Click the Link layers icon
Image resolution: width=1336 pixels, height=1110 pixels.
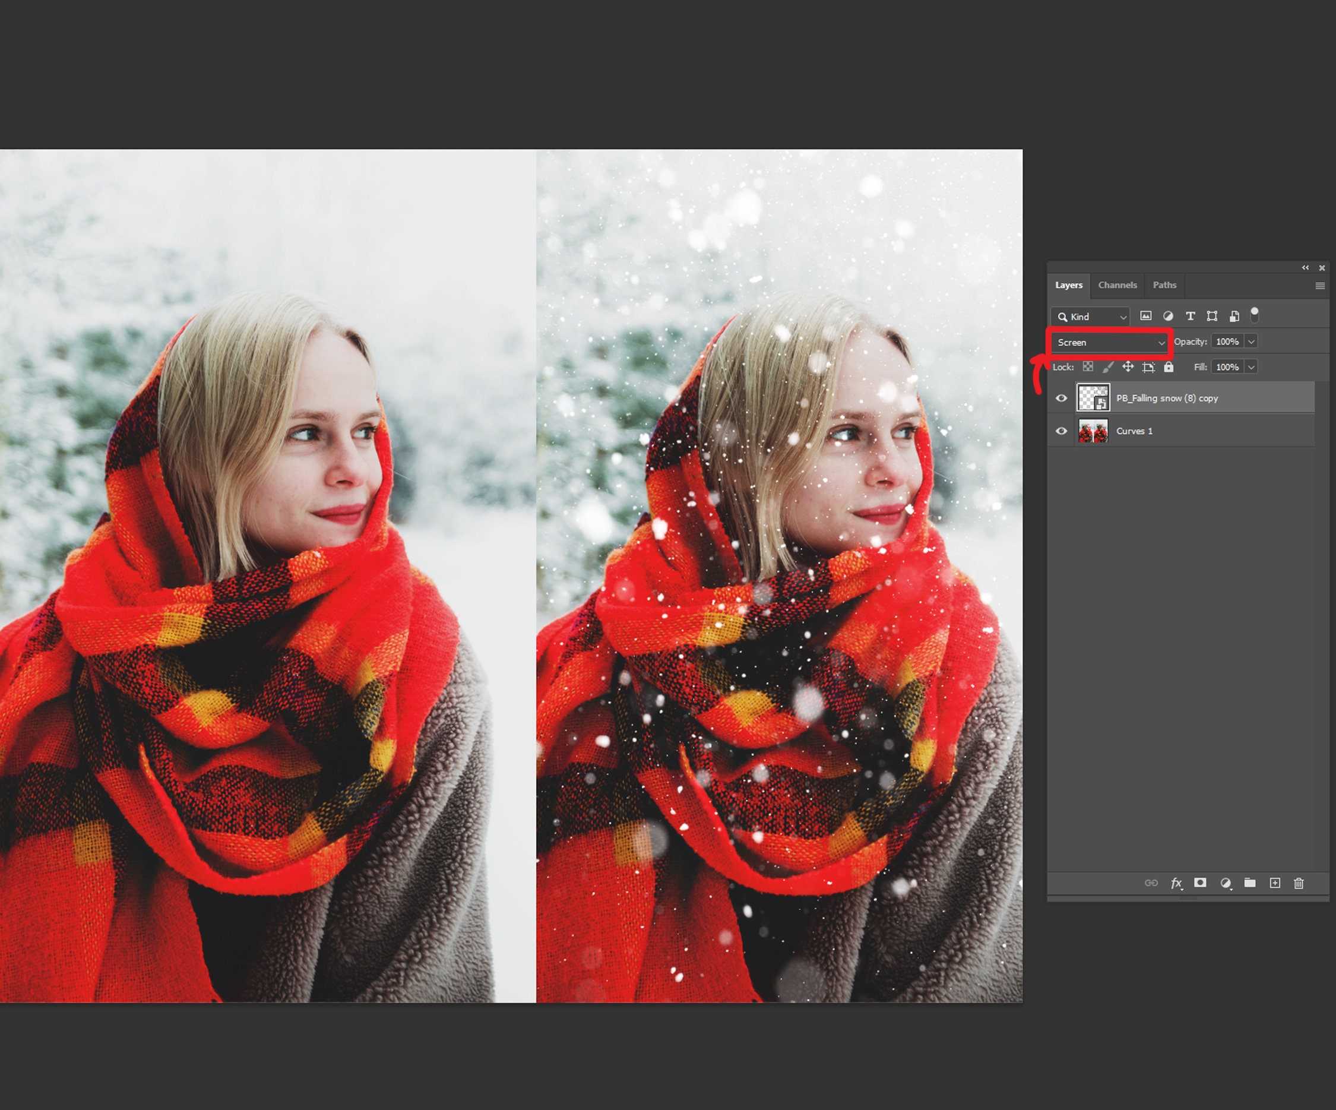pyautogui.click(x=1151, y=883)
